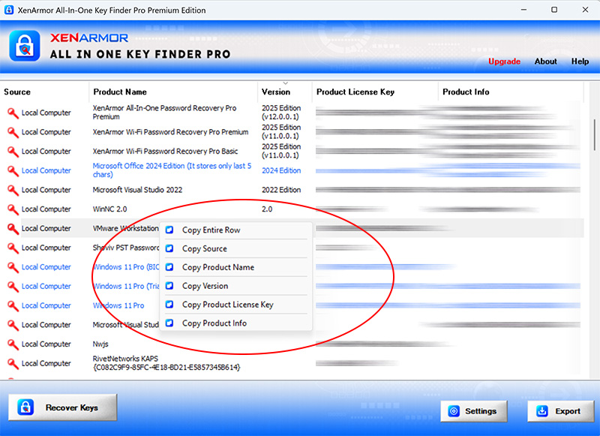The height and width of the screenshot is (436, 600).
Task: Sort by the Source column header
Action: point(44,92)
